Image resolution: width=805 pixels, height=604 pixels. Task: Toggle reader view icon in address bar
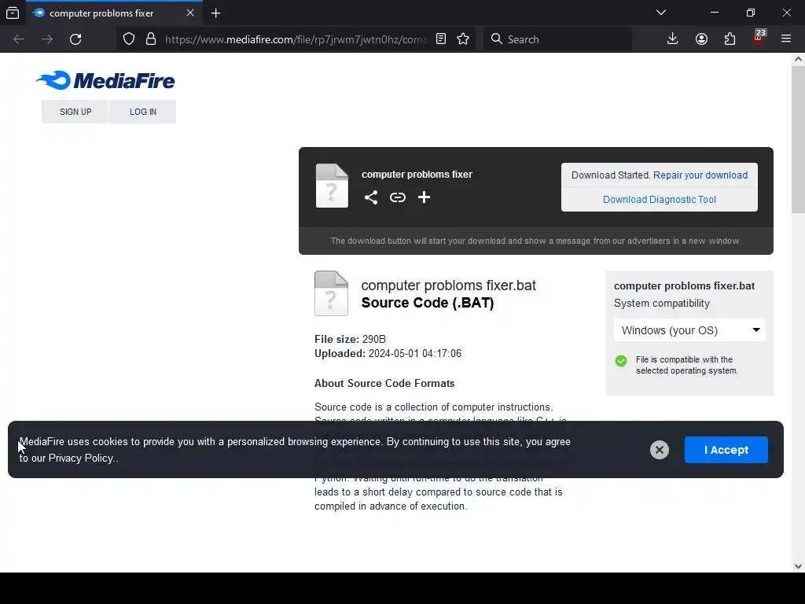click(441, 39)
